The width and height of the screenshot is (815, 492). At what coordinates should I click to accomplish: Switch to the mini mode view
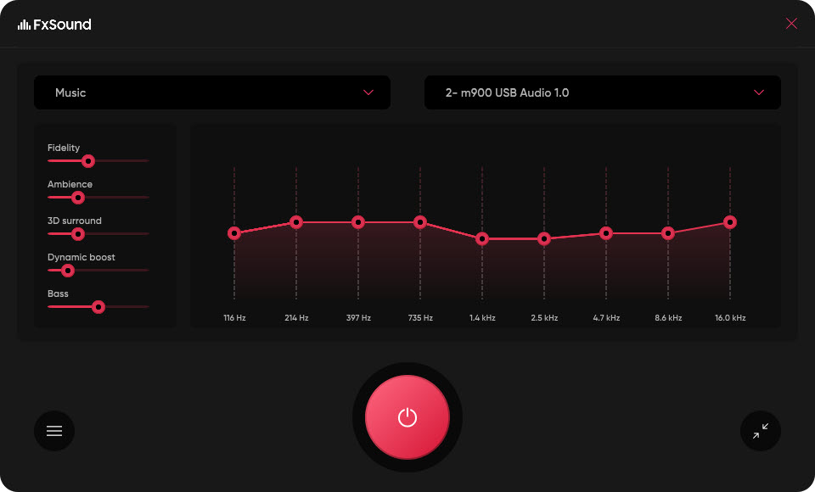(761, 431)
